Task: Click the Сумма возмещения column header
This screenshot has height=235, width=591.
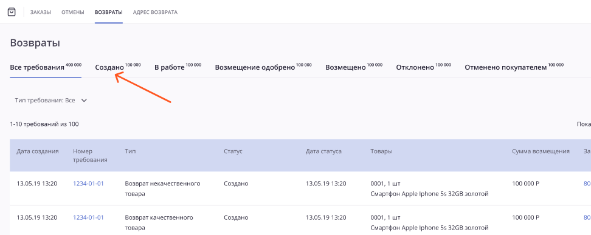Action: pos(541,151)
